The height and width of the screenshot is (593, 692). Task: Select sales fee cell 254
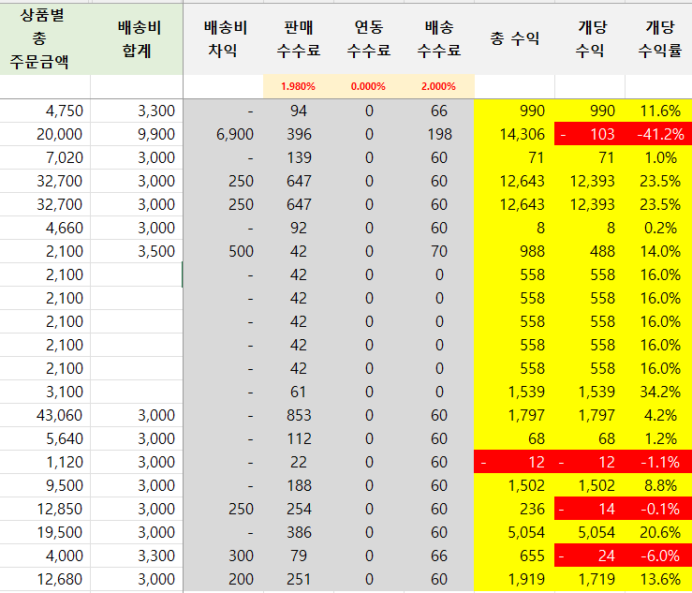(x=299, y=509)
